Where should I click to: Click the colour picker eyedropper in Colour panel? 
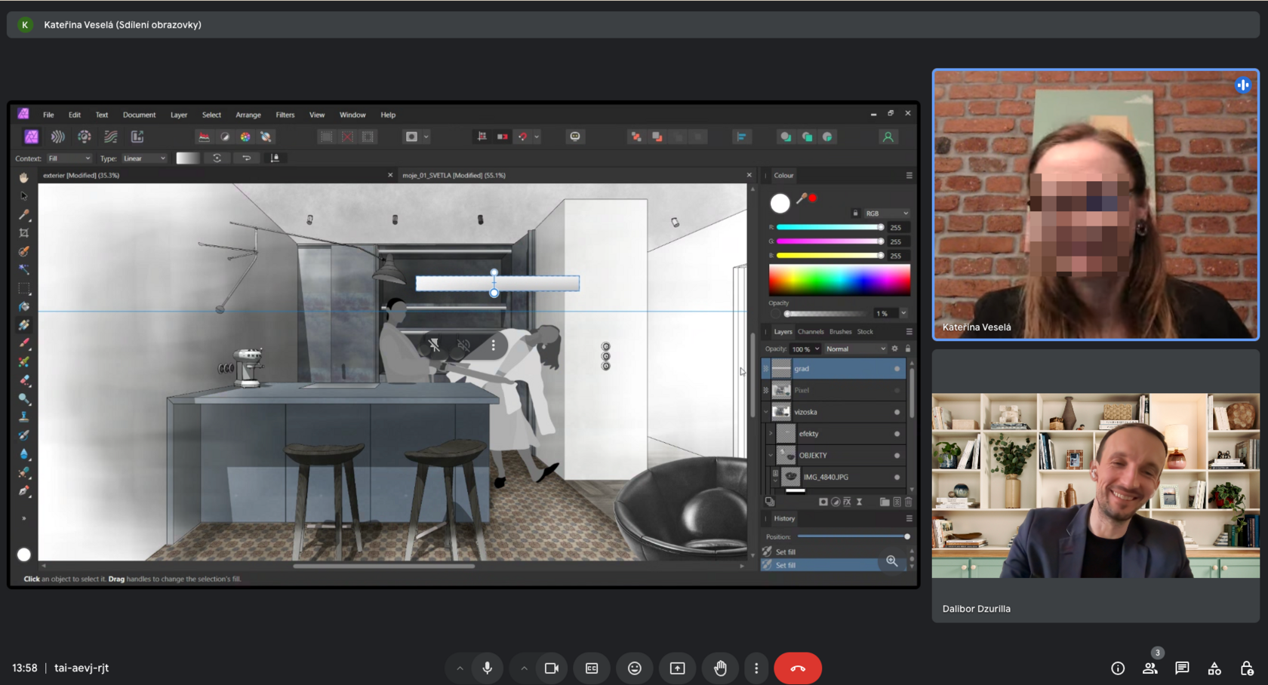[801, 199]
